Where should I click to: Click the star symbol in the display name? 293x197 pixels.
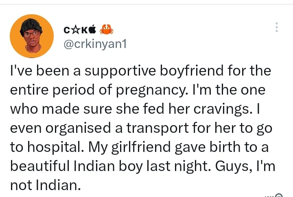(x=75, y=30)
